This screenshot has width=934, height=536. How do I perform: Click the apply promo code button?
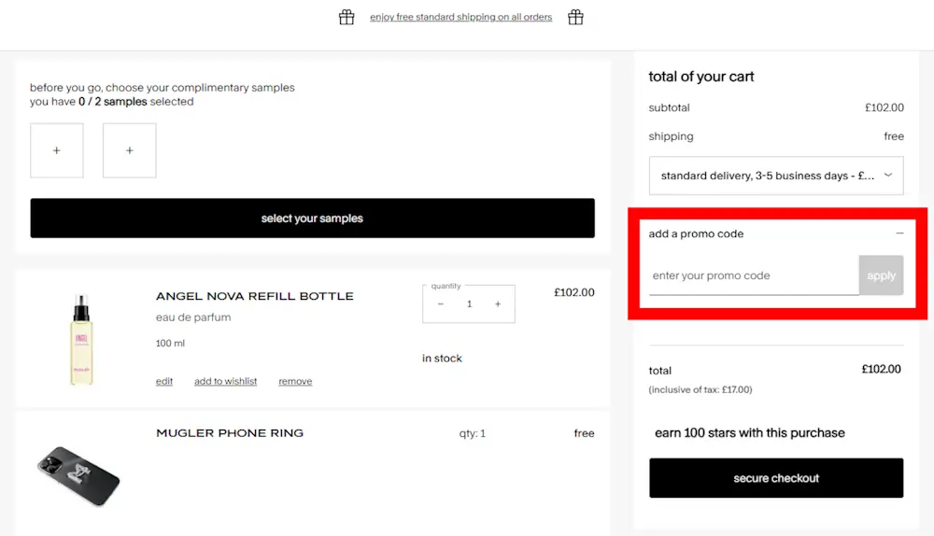point(881,275)
